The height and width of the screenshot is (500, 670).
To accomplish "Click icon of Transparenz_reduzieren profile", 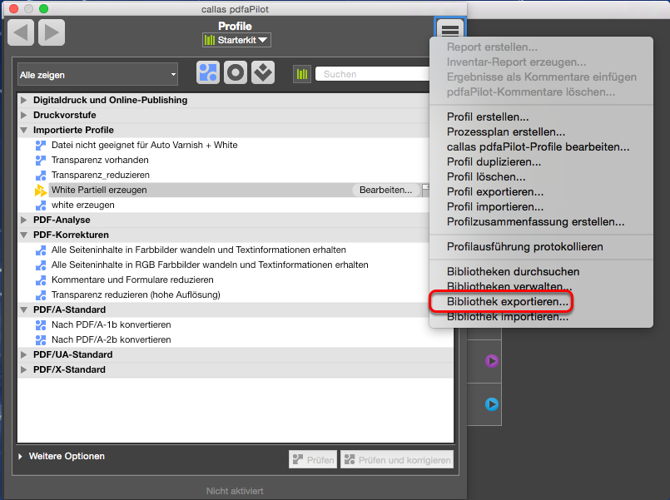I will (41, 175).
